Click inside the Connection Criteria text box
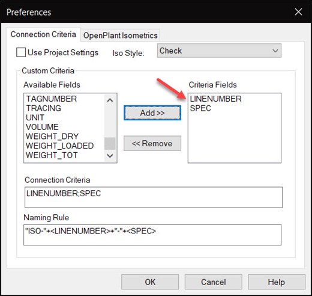Image resolution: width=312 pixels, height=296 pixels. tap(154, 197)
